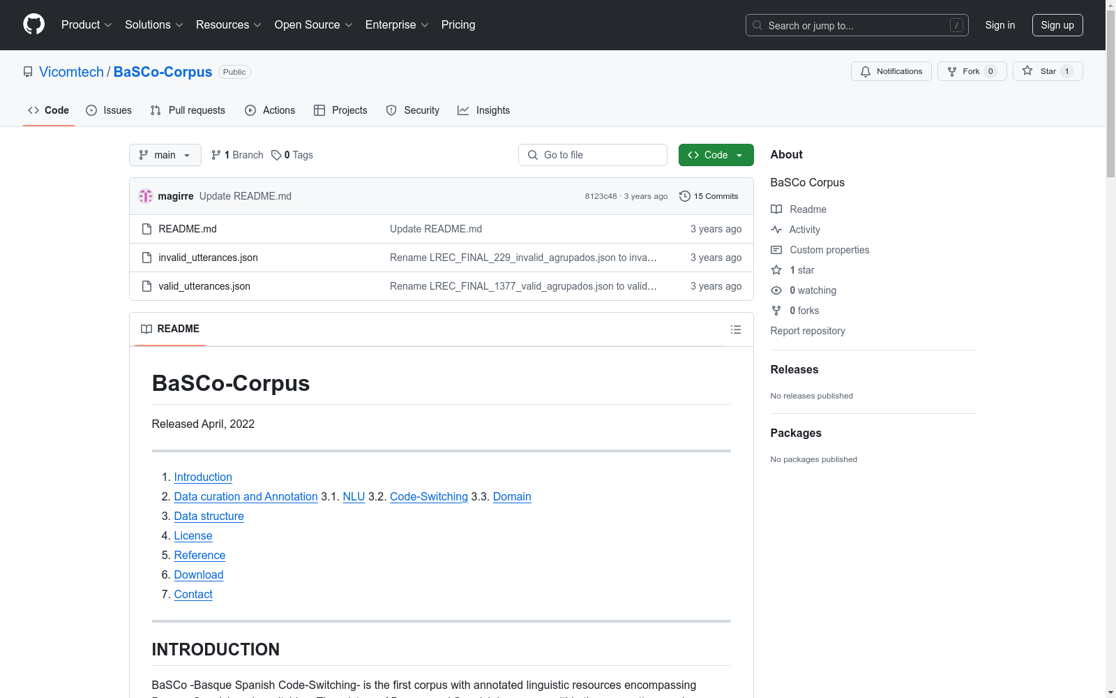Switch to the Security tab

413,110
